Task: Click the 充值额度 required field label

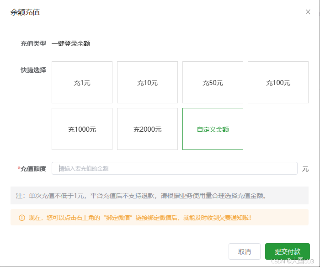Action: (32, 169)
